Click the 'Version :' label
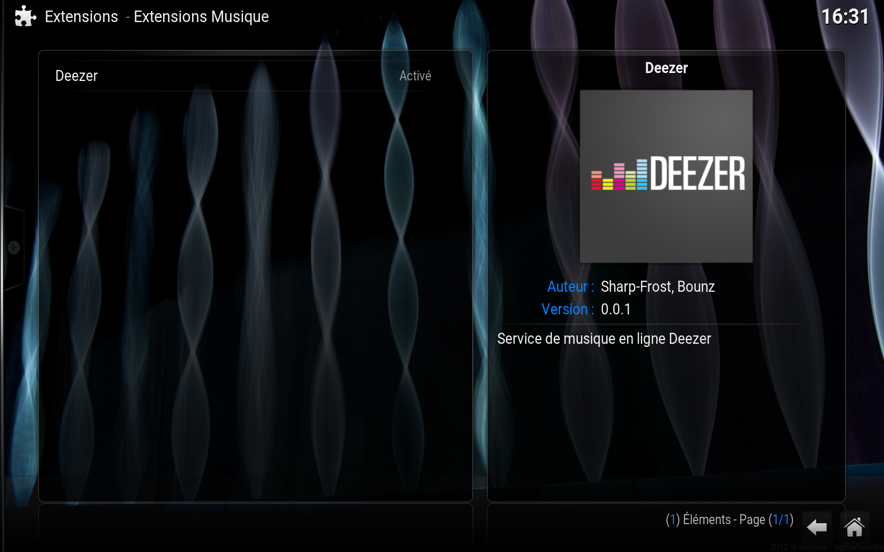This screenshot has width=884, height=552. click(568, 309)
